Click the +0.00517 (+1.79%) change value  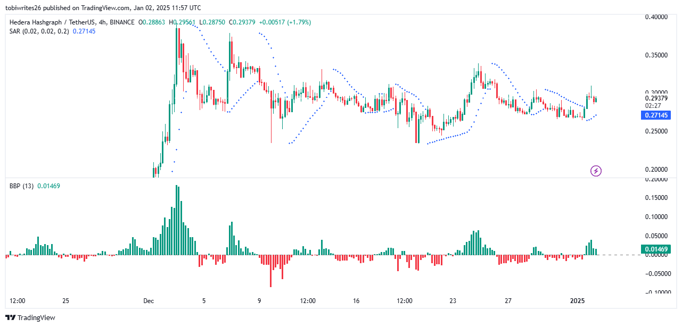(x=285, y=22)
